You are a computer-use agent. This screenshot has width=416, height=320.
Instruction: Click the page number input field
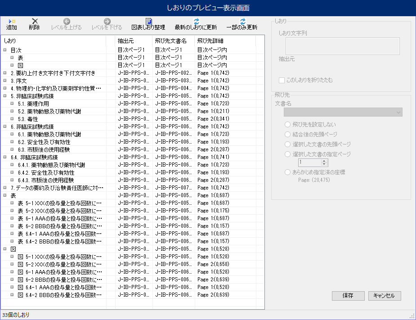point(309,162)
